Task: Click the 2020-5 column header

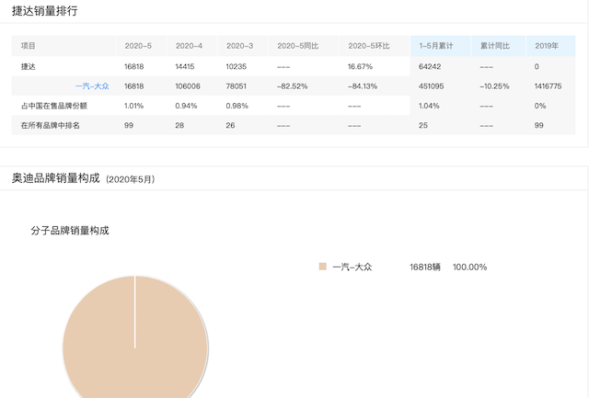Action: (141, 46)
